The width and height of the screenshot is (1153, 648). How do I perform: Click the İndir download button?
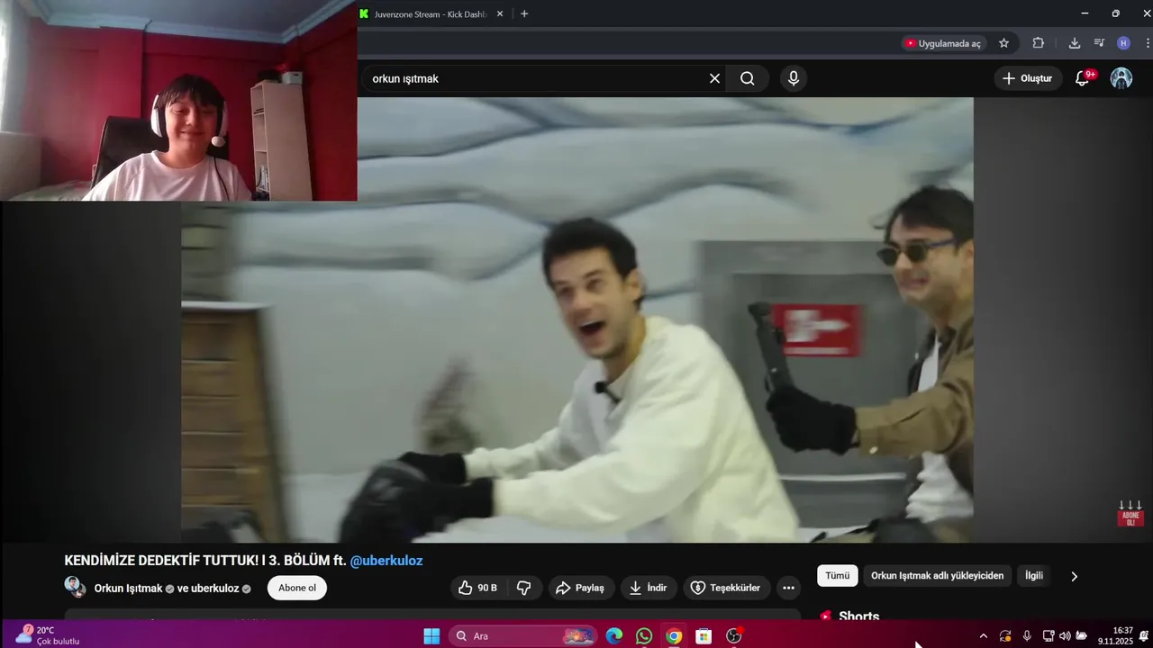[648, 588]
